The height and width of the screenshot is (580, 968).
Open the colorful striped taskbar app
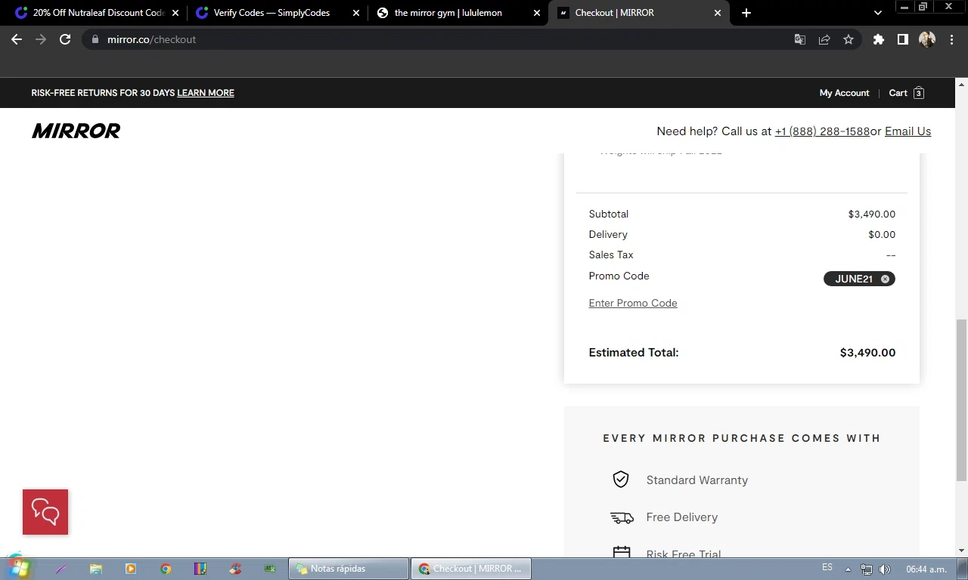(x=200, y=569)
